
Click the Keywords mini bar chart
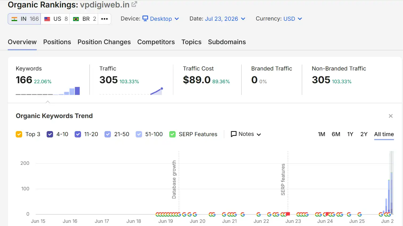coord(48,91)
